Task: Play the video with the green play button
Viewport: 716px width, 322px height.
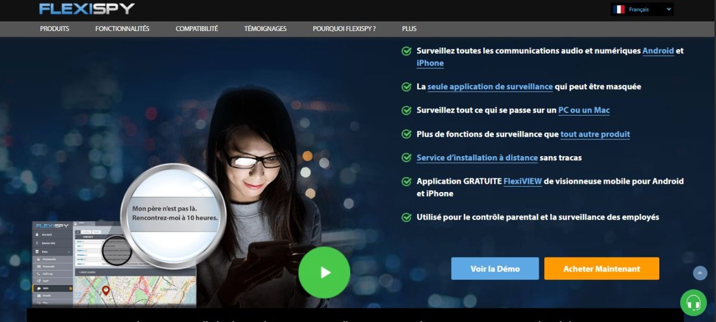Action: [324, 273]
